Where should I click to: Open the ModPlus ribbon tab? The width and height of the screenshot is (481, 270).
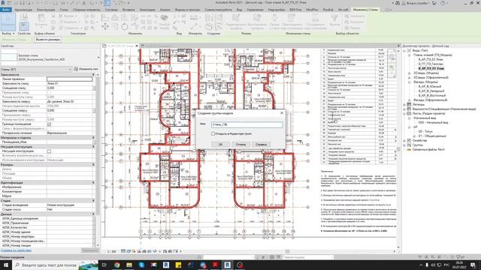(x=312, y=10)
